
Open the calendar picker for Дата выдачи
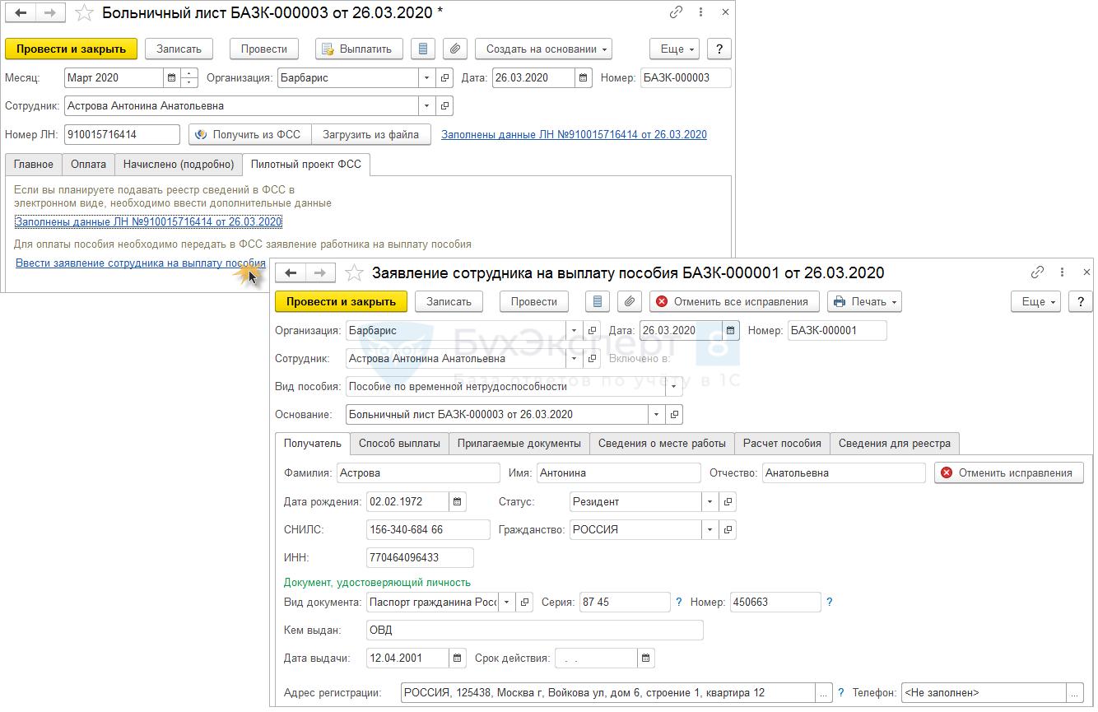click(x=458, y=658)
